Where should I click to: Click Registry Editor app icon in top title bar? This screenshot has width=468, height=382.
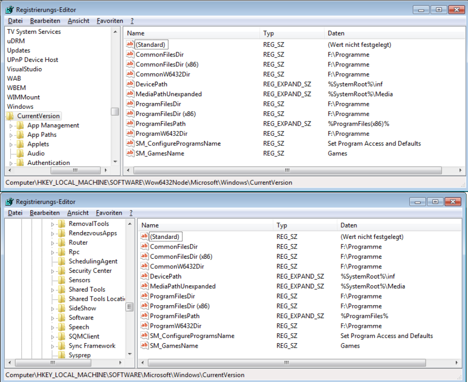coord(10,10)
